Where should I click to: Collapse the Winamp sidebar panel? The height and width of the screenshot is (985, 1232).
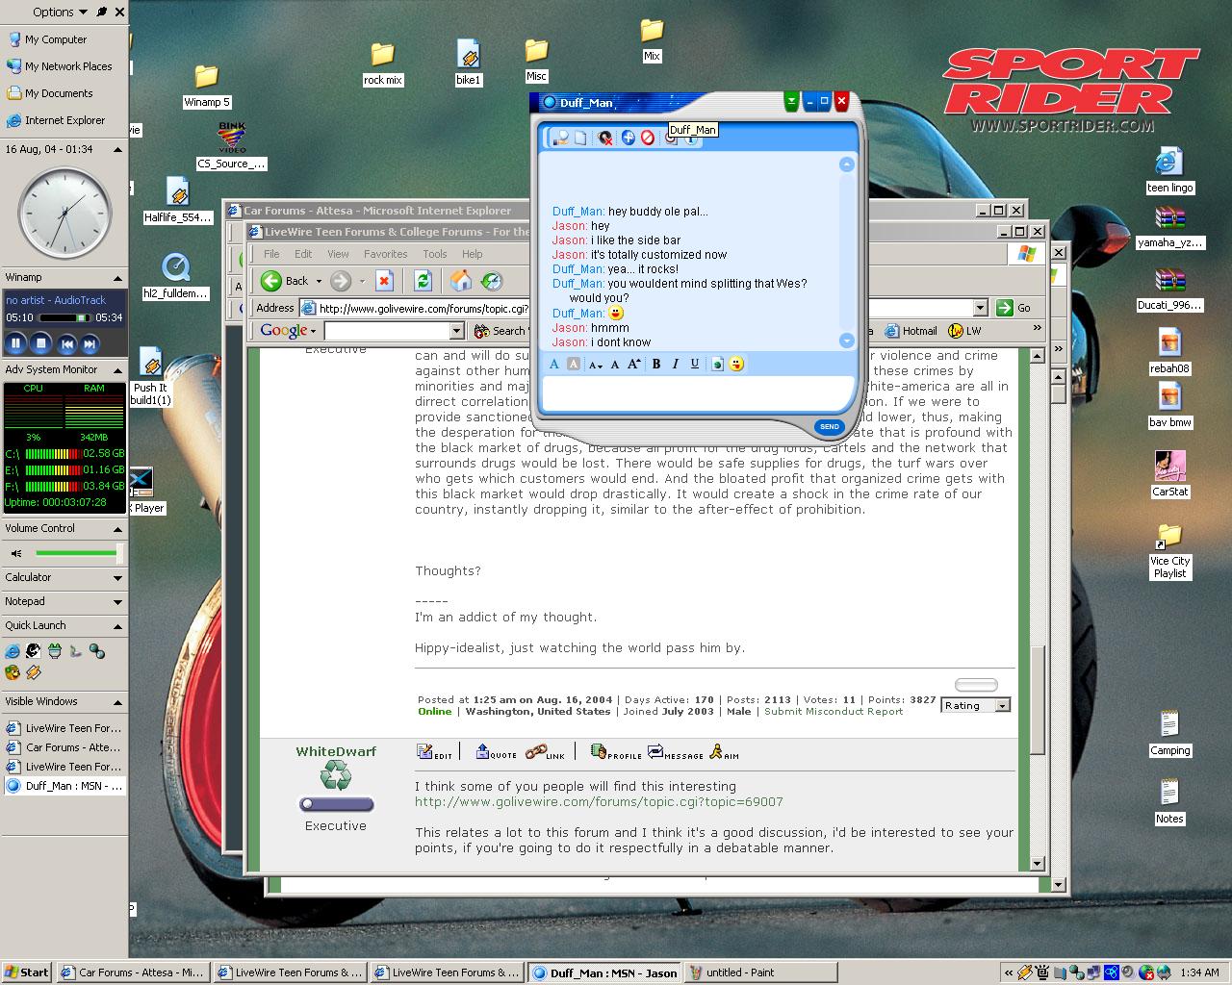[x=118, y=278]
